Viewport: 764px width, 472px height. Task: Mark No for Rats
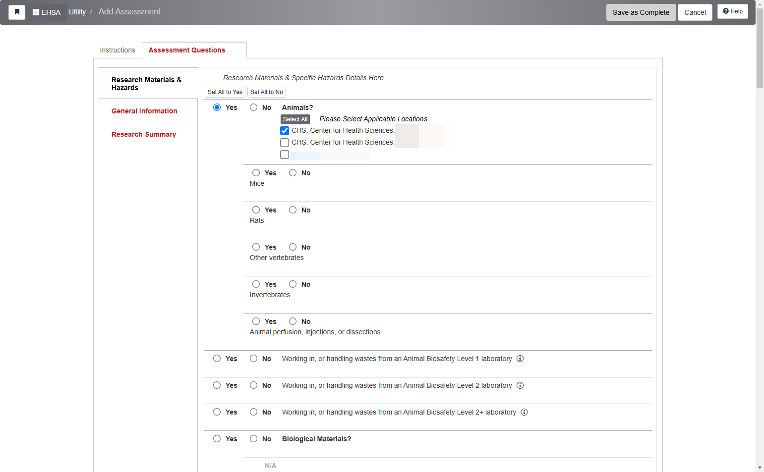tap(293, 210)
